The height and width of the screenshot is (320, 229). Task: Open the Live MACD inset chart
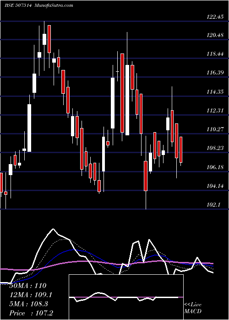click(x=126, y=297)
